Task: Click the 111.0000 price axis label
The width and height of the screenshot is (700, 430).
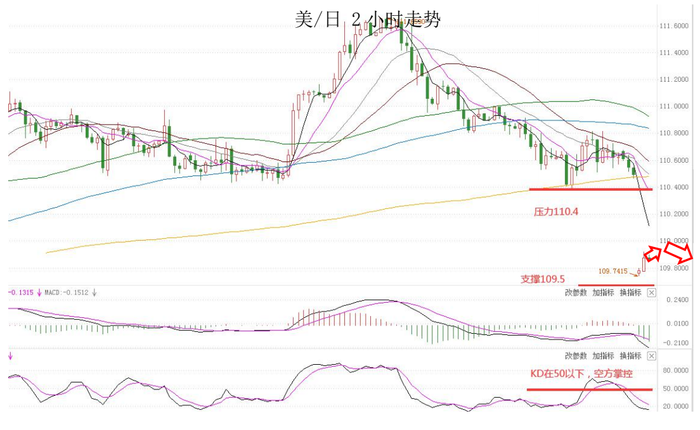Action: tap(673, 106)
